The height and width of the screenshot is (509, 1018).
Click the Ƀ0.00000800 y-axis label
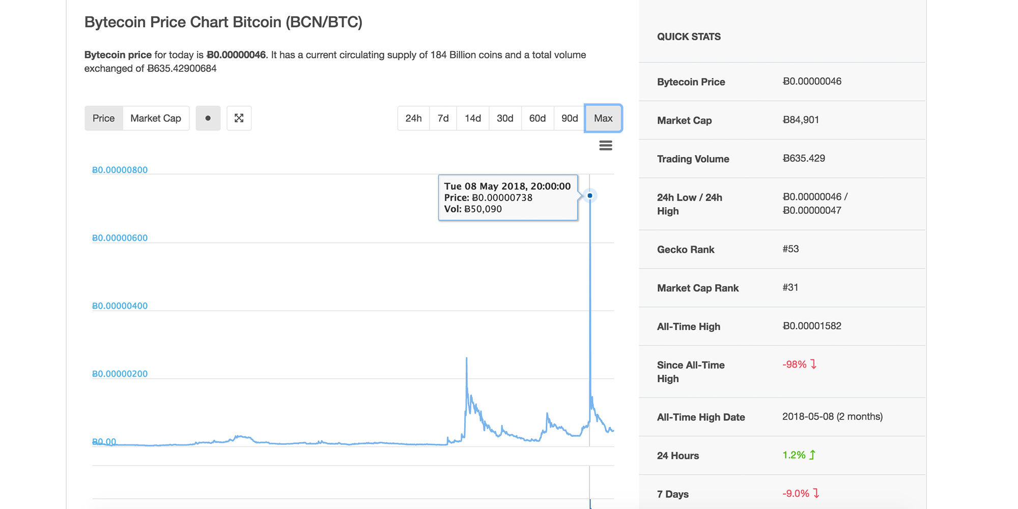(x=120, y=170)
